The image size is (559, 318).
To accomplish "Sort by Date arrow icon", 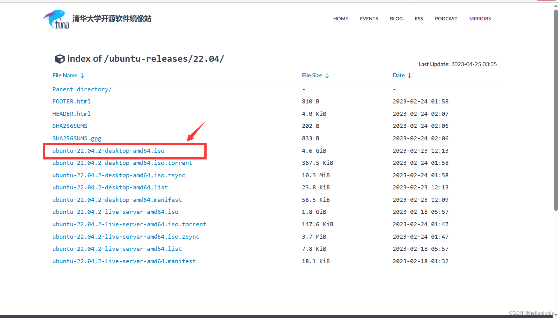I will pos(409,76).
